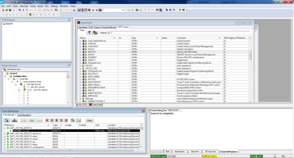Screen dimensions: 294x158
Task: Click the tile windows horizontally icon
Action: (170, 10)
